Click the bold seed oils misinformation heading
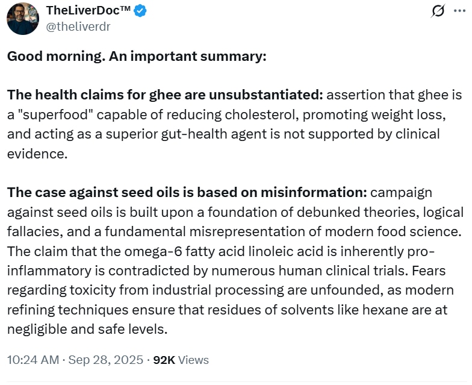The image size is (472, 385). [187, 192]
